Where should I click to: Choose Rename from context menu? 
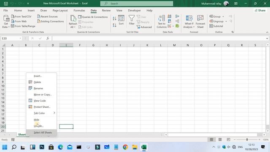click(x=41, y=88)
